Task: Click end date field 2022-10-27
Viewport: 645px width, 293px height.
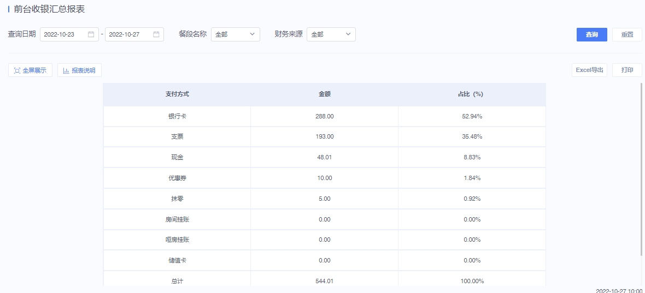Action: pos(134,34)
